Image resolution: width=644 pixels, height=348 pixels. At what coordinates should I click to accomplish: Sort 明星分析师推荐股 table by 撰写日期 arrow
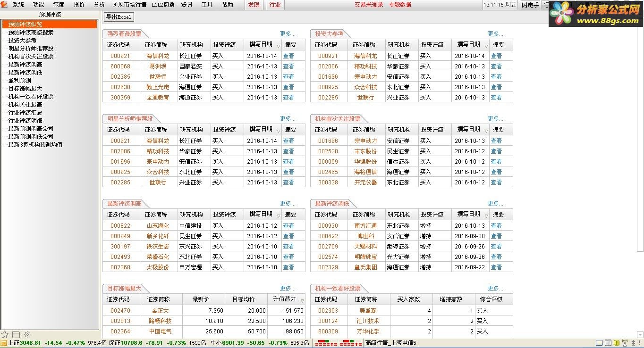tap(279, 131)
